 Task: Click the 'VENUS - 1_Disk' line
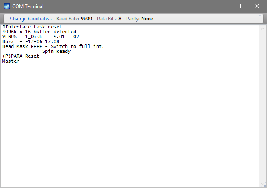41,37
